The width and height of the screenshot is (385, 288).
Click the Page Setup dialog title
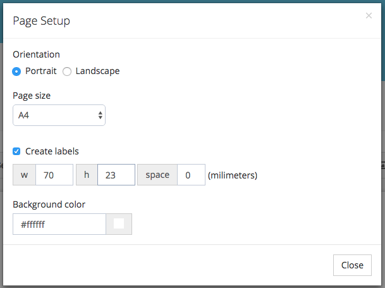(x=41, y=21)
